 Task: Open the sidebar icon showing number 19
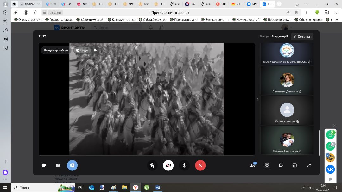click(5, 39)
